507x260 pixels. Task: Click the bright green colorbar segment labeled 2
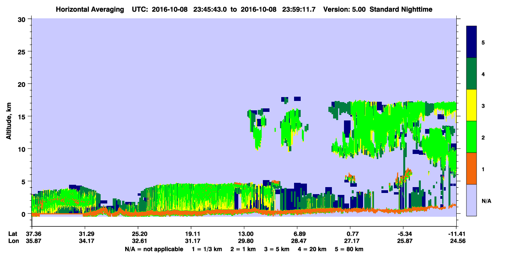click(x=472, y=137)
